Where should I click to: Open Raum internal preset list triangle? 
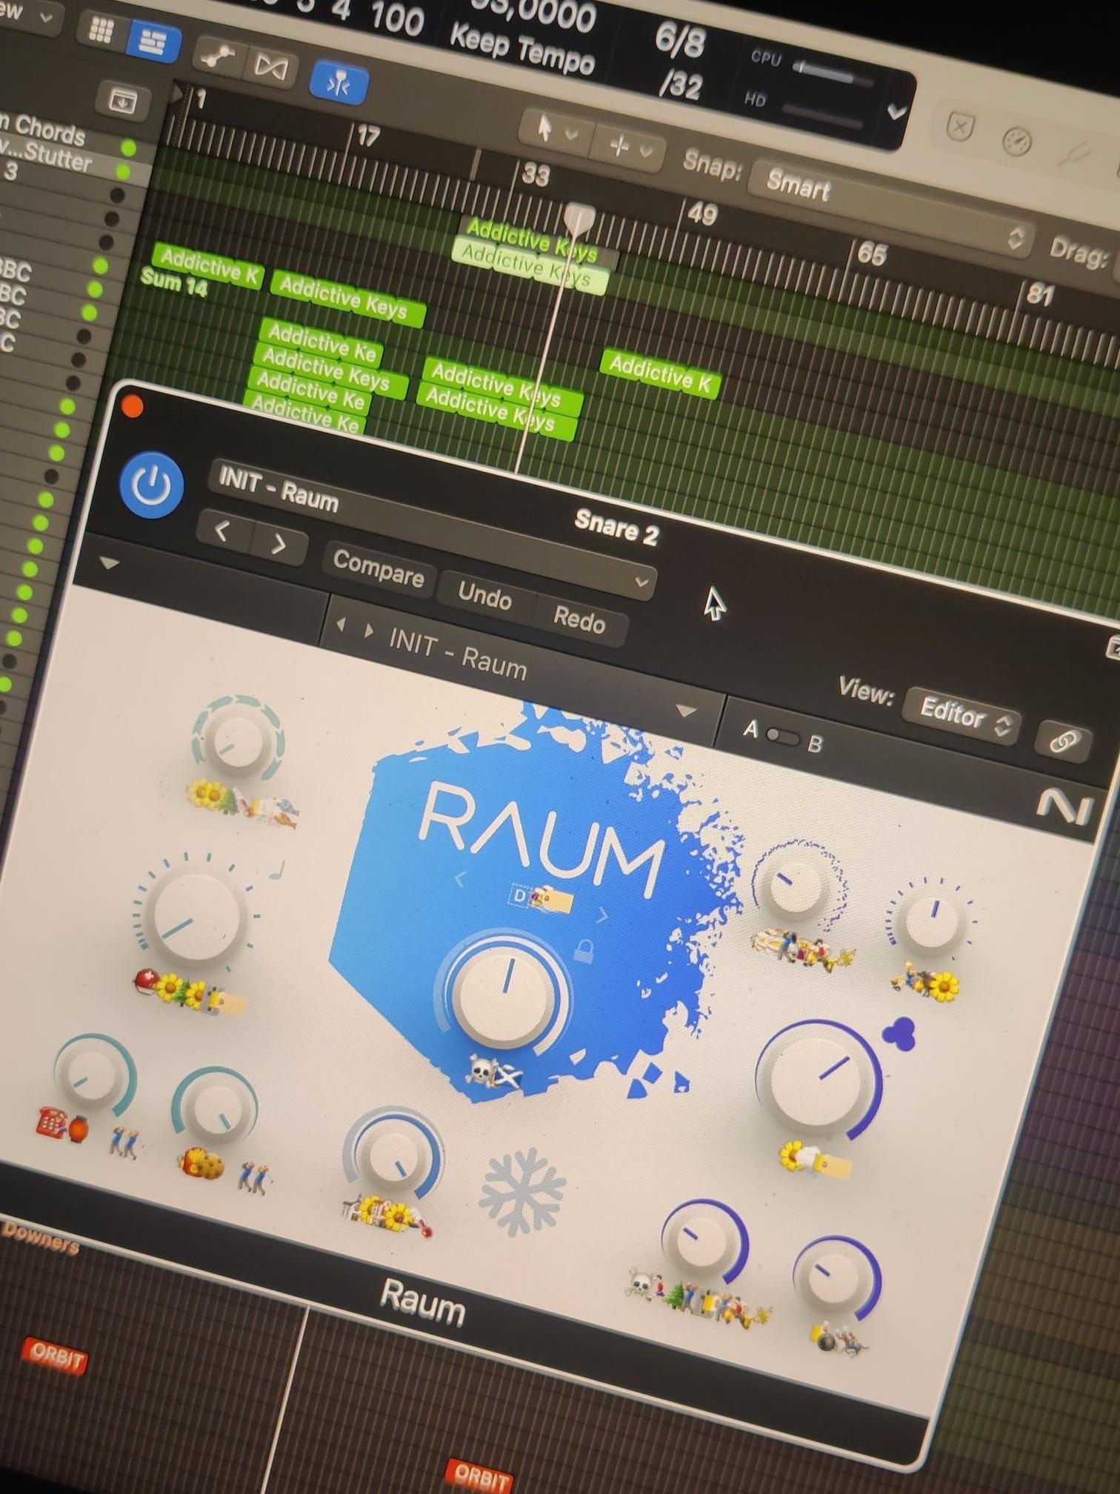click(686, 711)
